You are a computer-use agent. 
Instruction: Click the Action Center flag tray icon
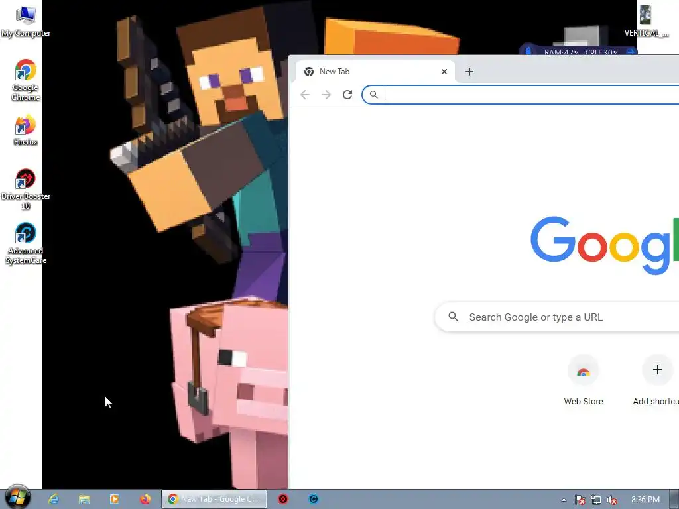(580, 500)
